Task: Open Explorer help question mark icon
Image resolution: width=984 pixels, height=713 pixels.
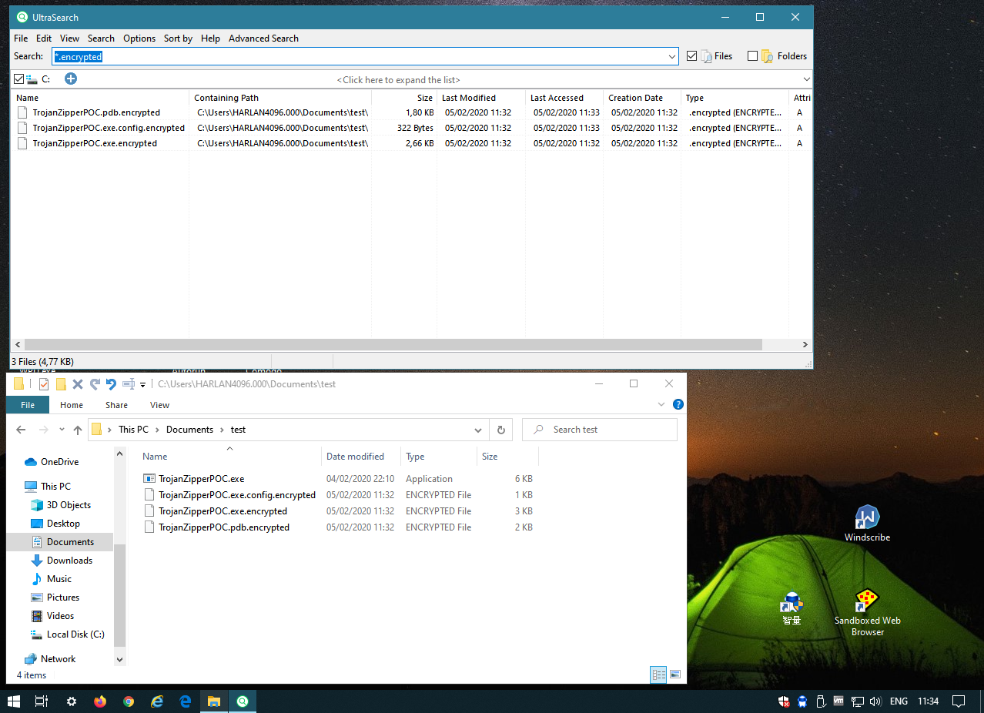Action: (x=678, y=404)
